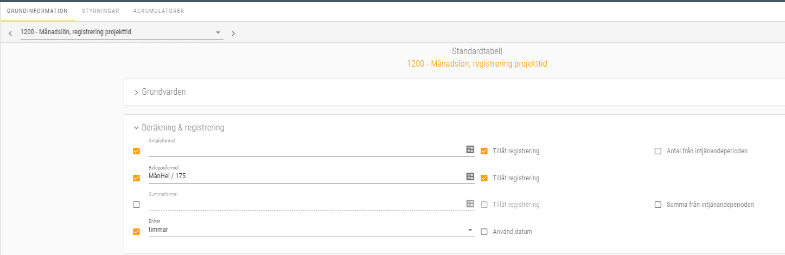Toggle 'Tillåt registrering' for Antalsformel

(x=484, y=151)
